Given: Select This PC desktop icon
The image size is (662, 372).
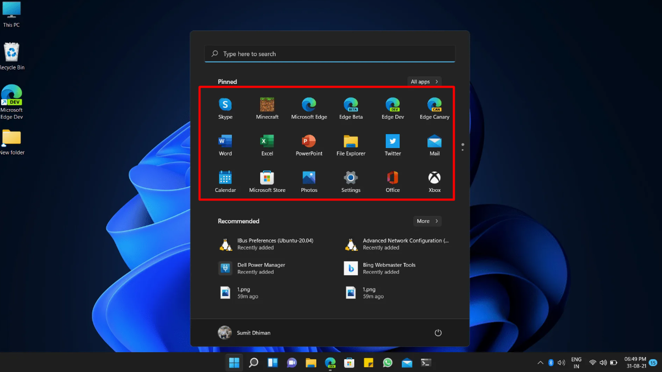Looking at the screenshot, I should pos(11,15).
